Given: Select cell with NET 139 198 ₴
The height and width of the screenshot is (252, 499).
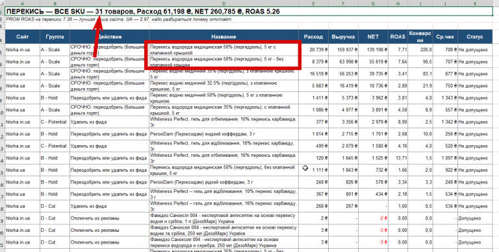Looking at the screenshot, I should (x=373, y=50).
